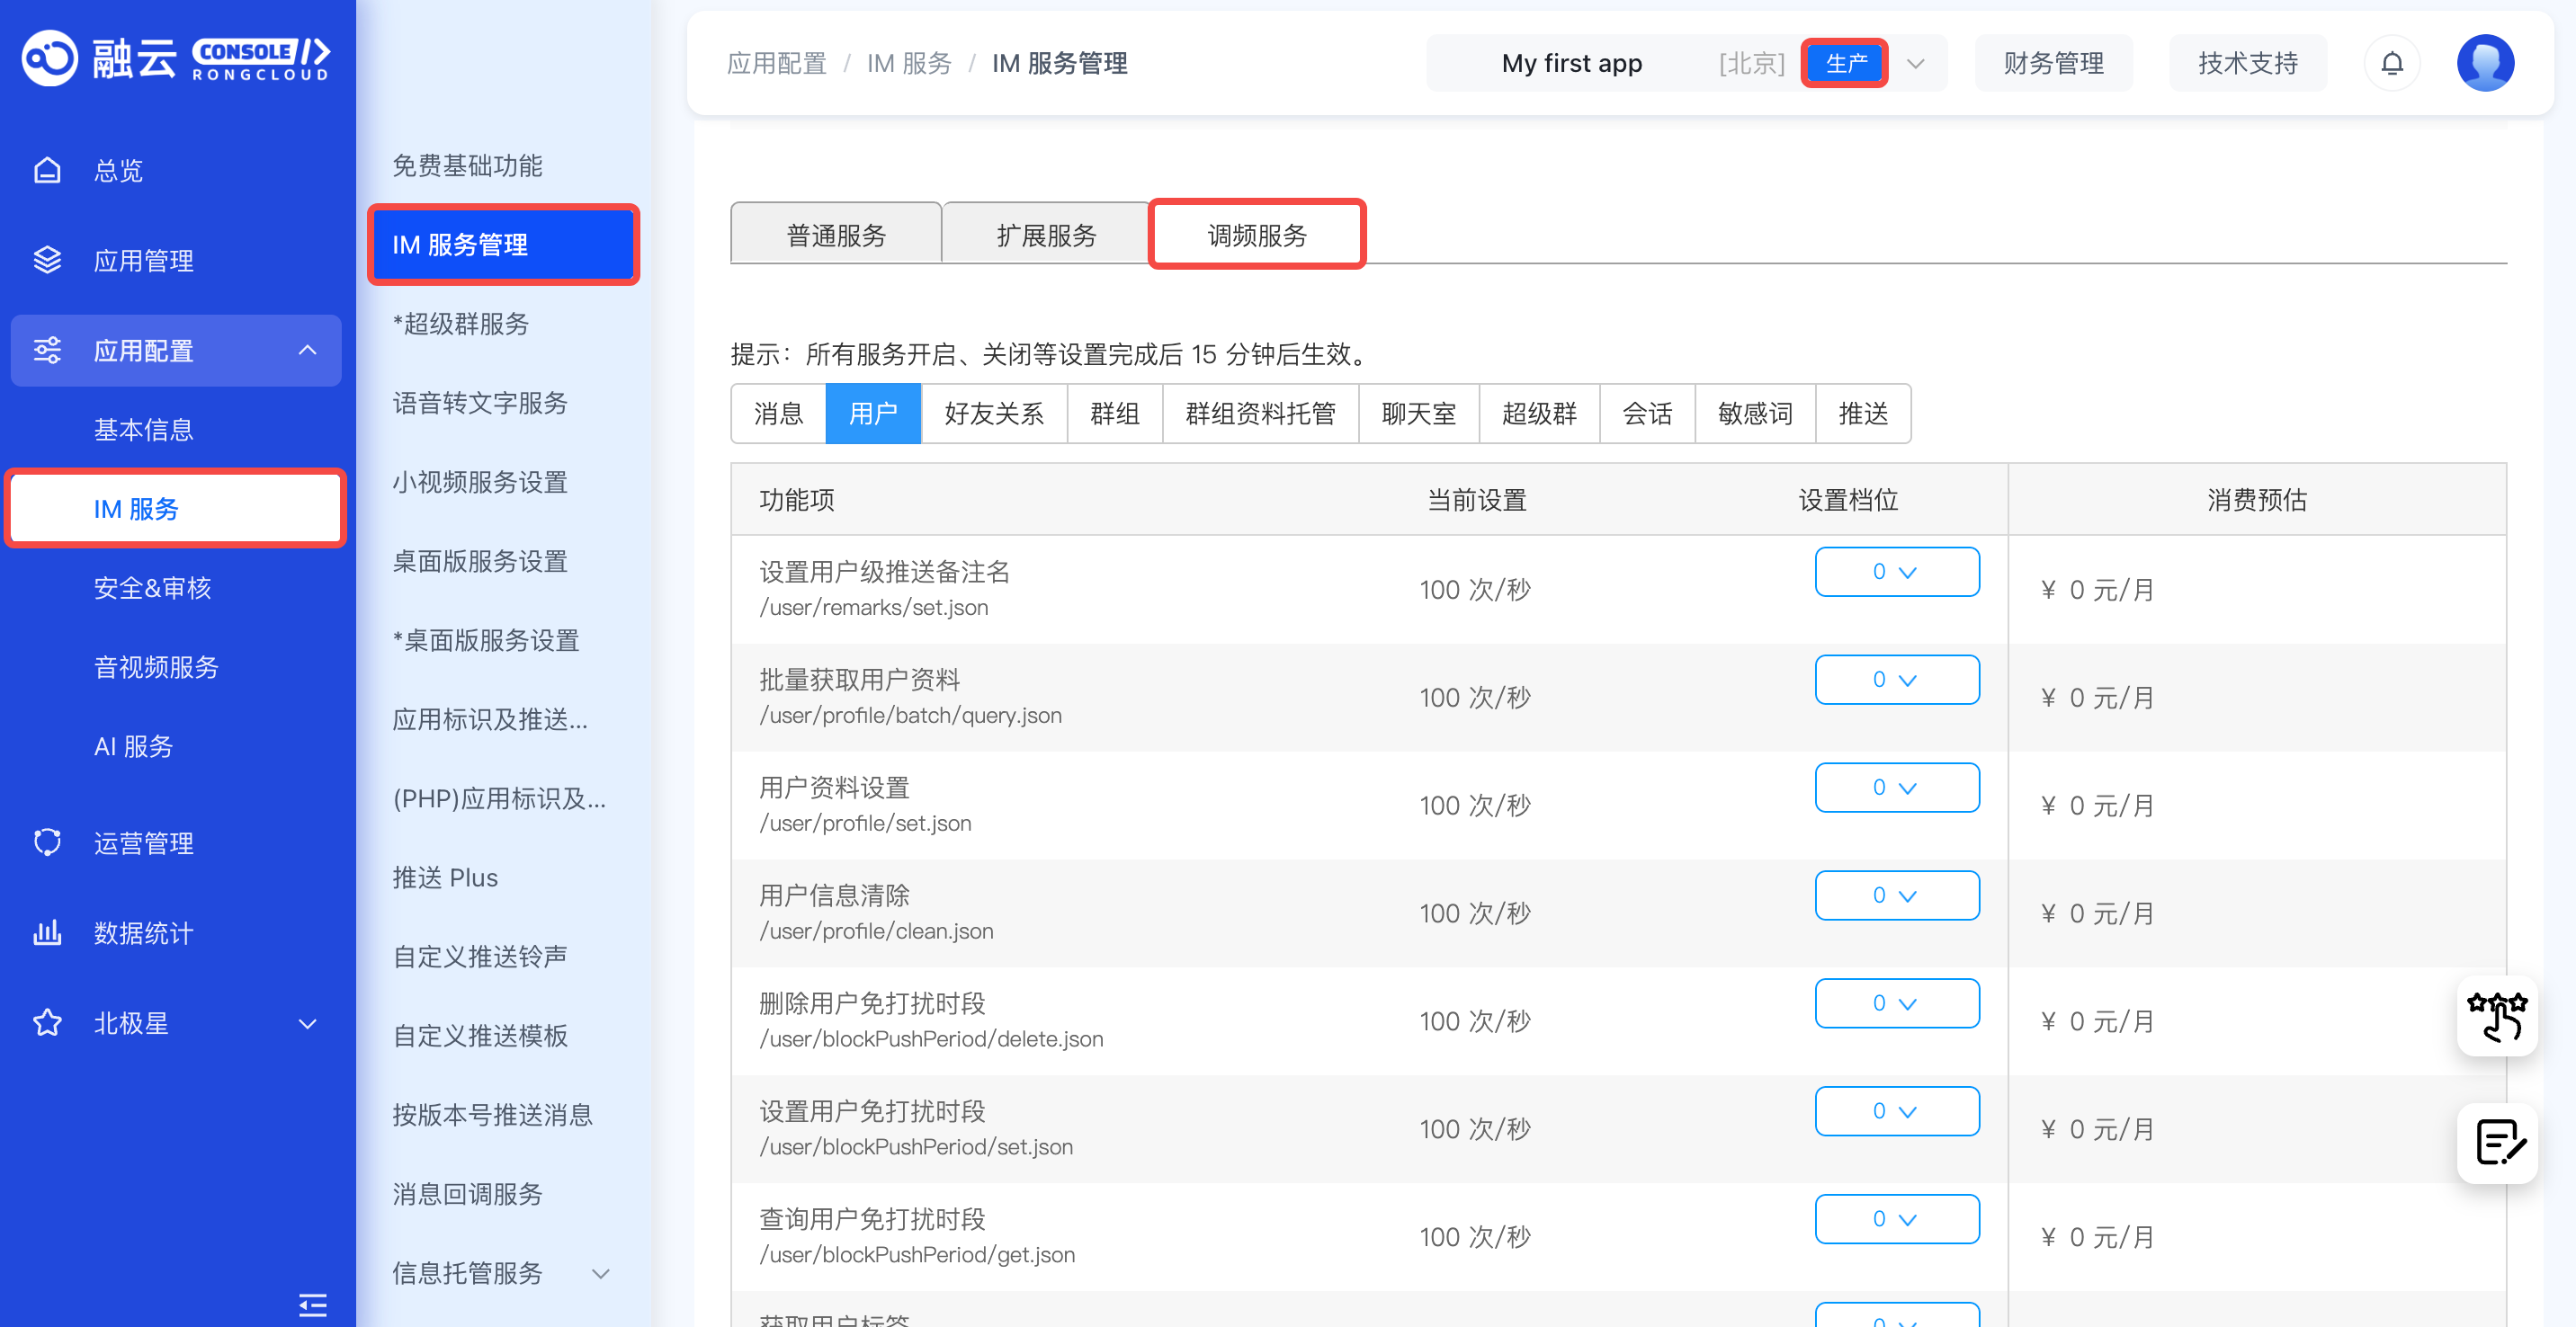Open the tier dropdown for 删除用户免打扰时段
The width and height of the screenshot is (2576, 1327).
(x=1896, y=1003)
